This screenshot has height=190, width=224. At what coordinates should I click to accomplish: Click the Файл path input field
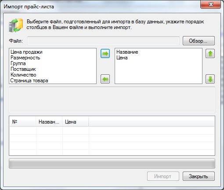[103, 41]
